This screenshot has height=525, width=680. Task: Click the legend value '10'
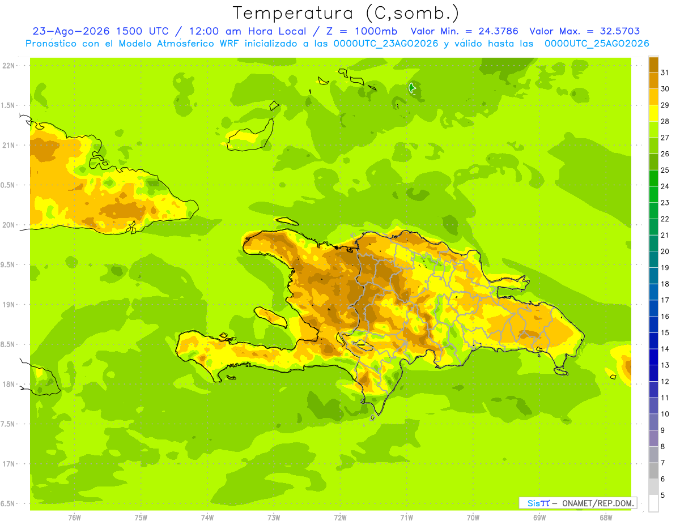pyautogui.click(x=665, y=414)
